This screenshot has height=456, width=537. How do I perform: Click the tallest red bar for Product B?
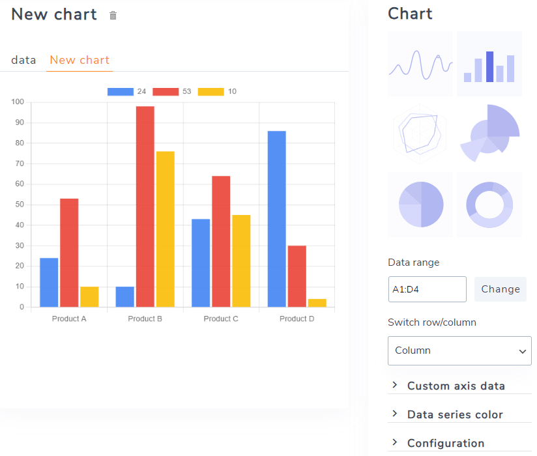click(145, 206)
